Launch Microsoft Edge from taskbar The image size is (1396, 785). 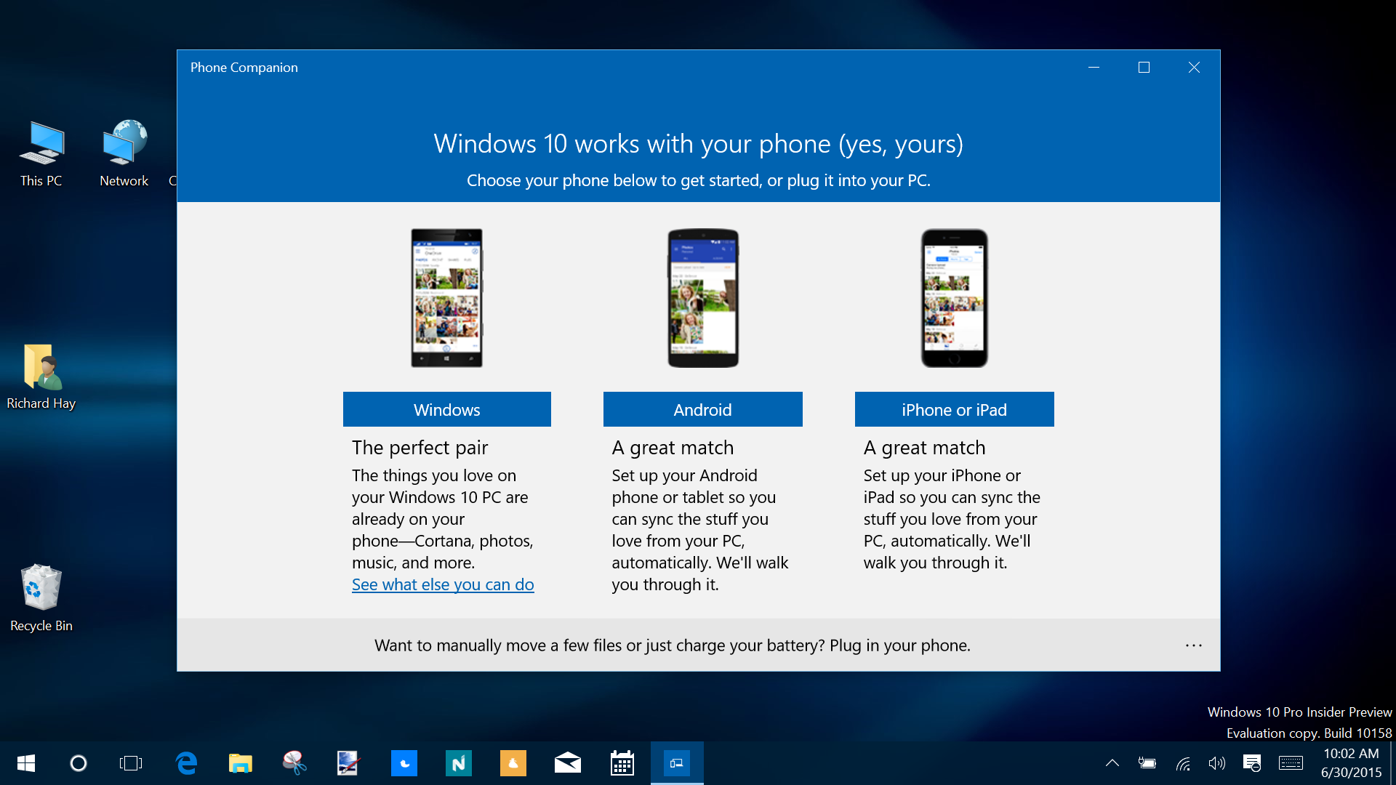click(x=187, y=763)
